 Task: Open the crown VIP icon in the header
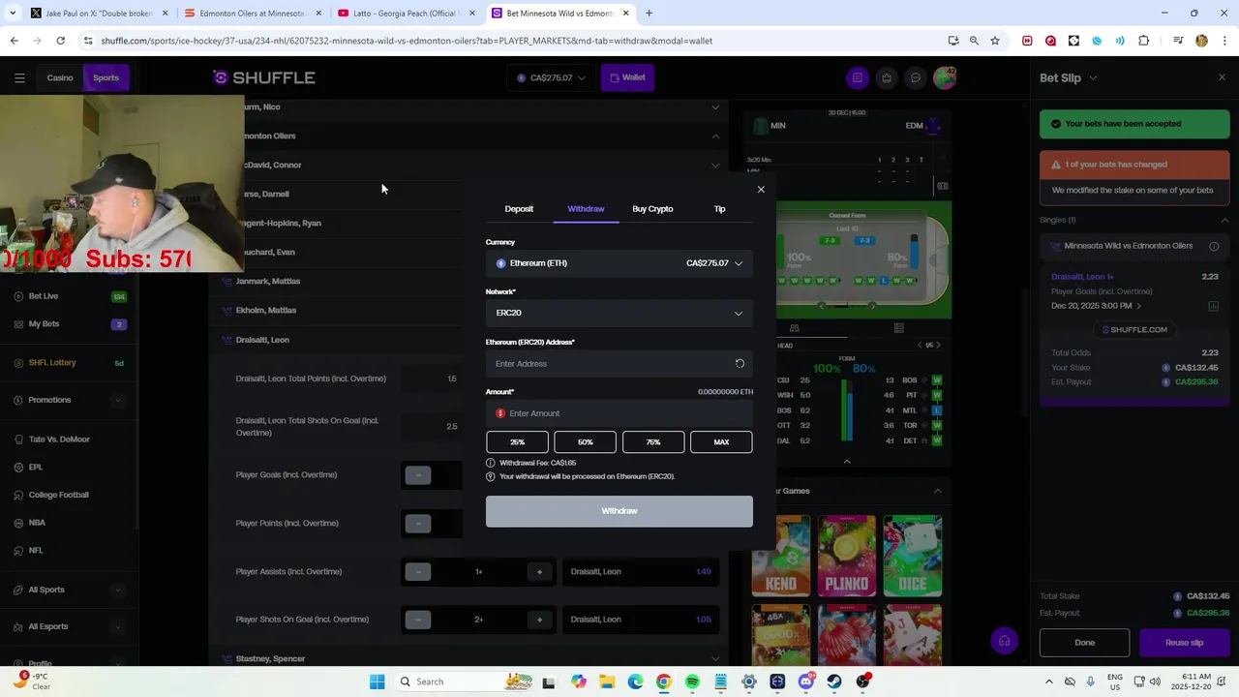pos(886,77)
